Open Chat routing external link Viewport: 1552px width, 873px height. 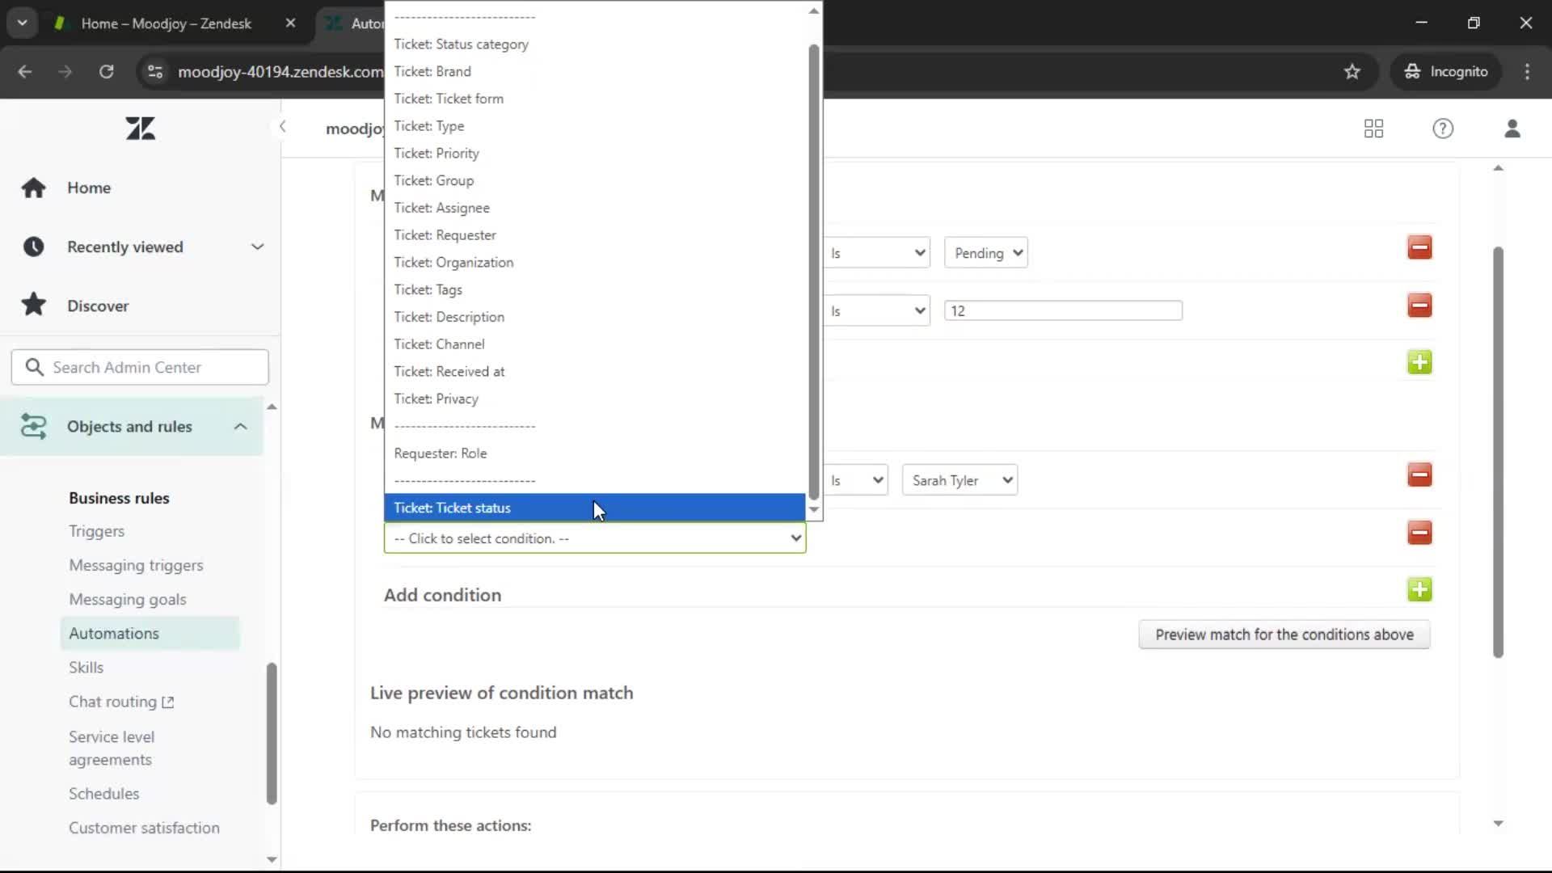[x=121, y=702]
